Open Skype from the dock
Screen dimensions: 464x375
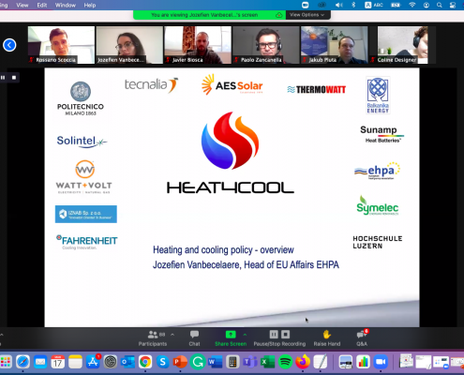point(163,362)
